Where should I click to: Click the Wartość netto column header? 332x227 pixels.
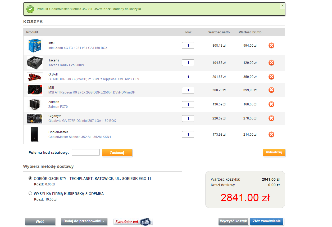coord(219,32)
